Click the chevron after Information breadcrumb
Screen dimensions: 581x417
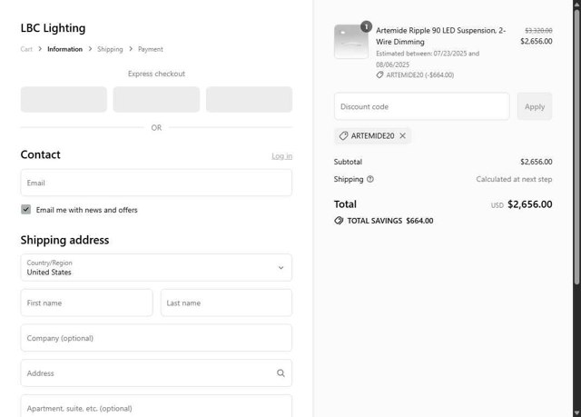(x=90, y=49)
